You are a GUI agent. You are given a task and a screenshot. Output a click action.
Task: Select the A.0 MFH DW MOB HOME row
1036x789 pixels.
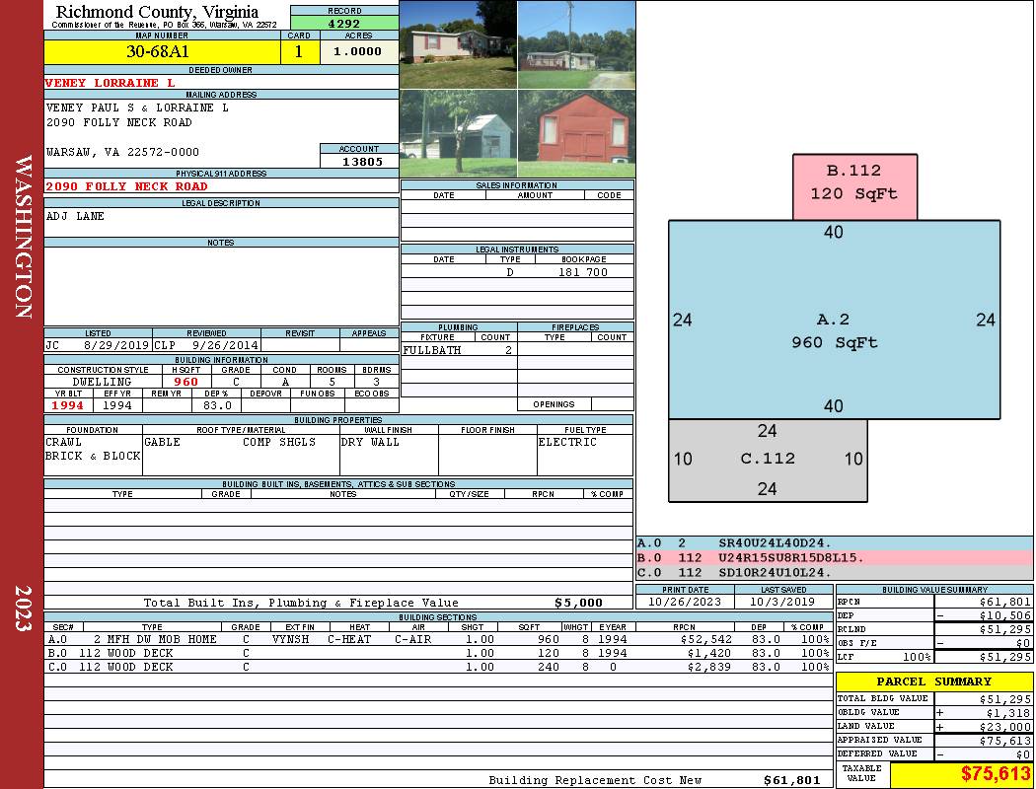[439, 639]
